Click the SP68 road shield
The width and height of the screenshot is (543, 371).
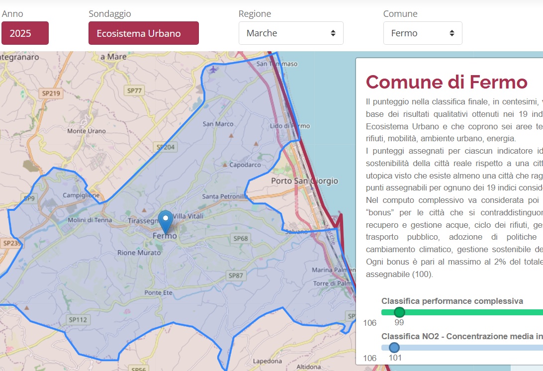click(240, 239)
